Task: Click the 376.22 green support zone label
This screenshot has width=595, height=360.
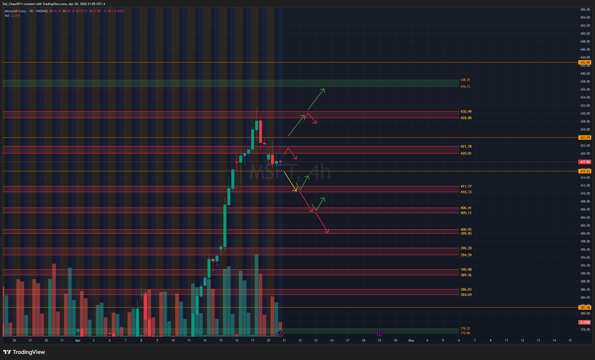Action: (x=465, y=328)
